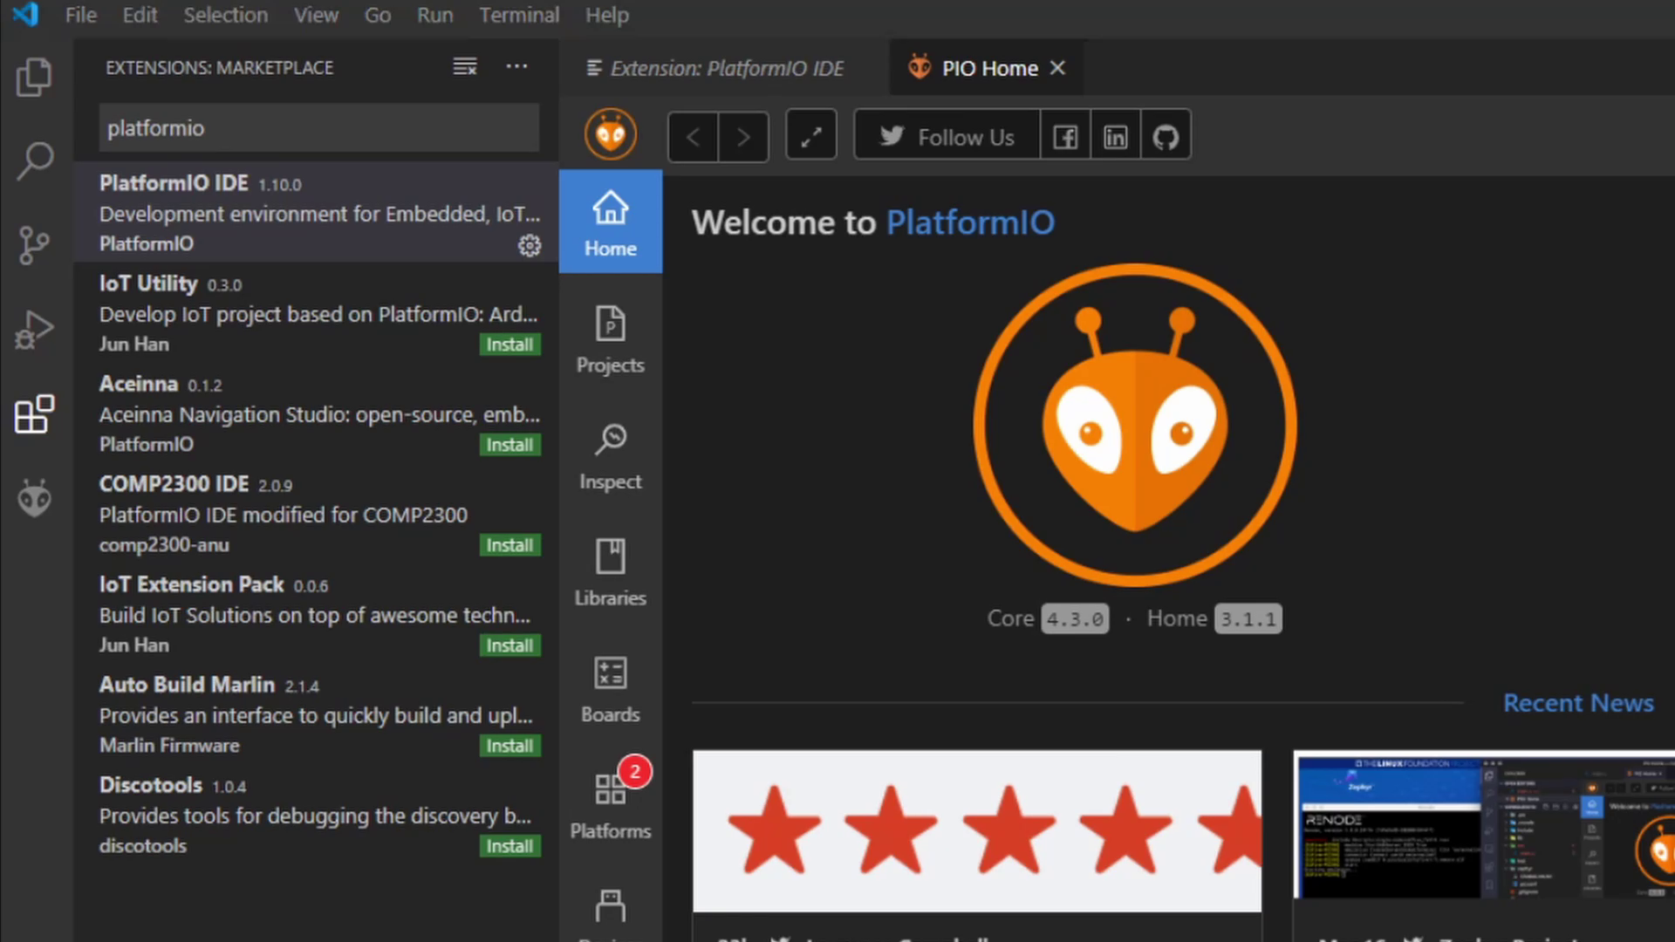
Task: Click the GitHub icon in toolbar
Action: 1166,137
